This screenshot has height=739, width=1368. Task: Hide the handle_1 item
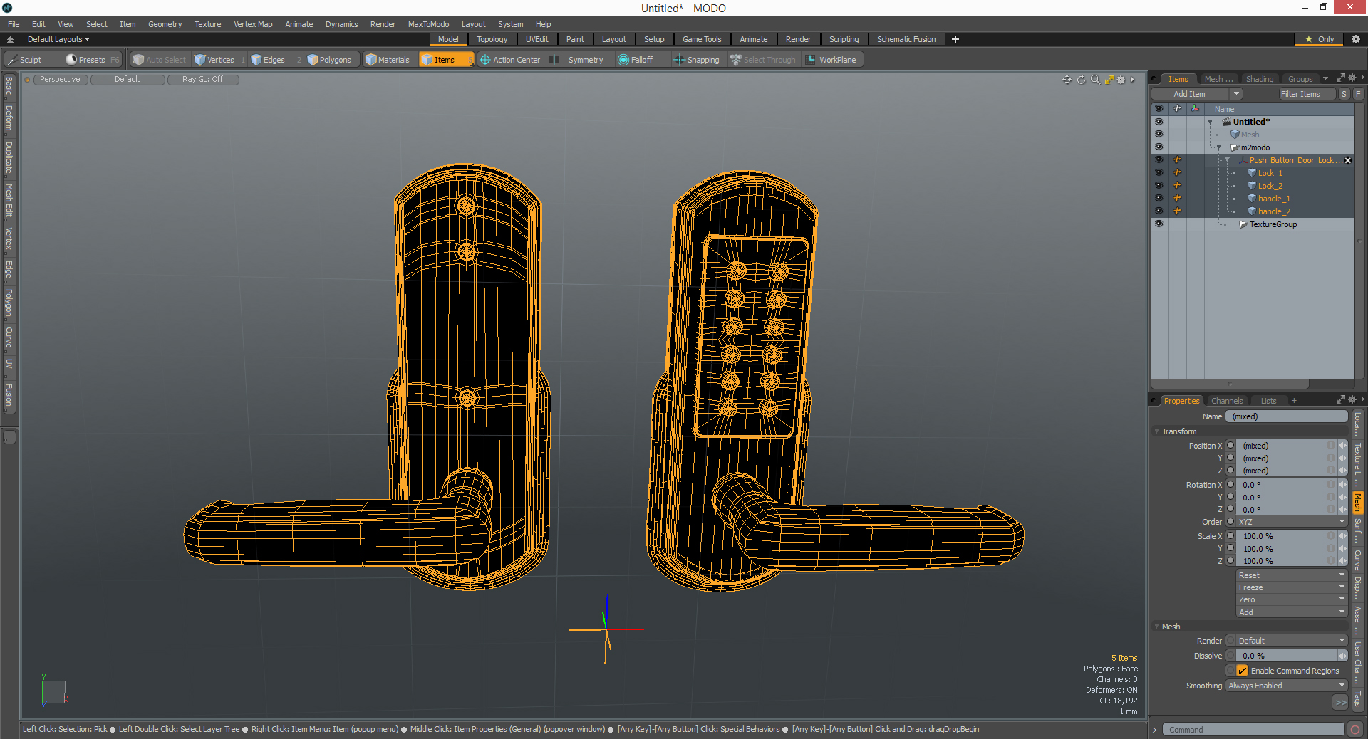pos(1159,199)
